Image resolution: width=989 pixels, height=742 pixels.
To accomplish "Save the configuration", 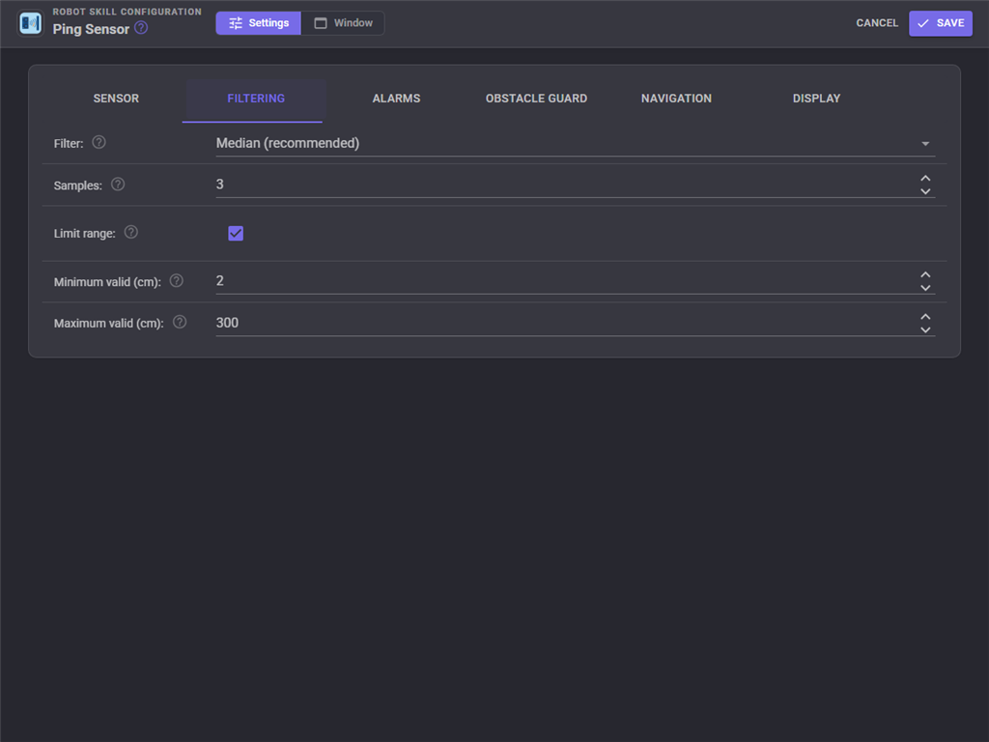I will [x=941, y=23].
